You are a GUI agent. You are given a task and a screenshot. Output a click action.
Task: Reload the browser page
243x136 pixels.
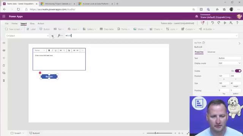pos(18,9)
